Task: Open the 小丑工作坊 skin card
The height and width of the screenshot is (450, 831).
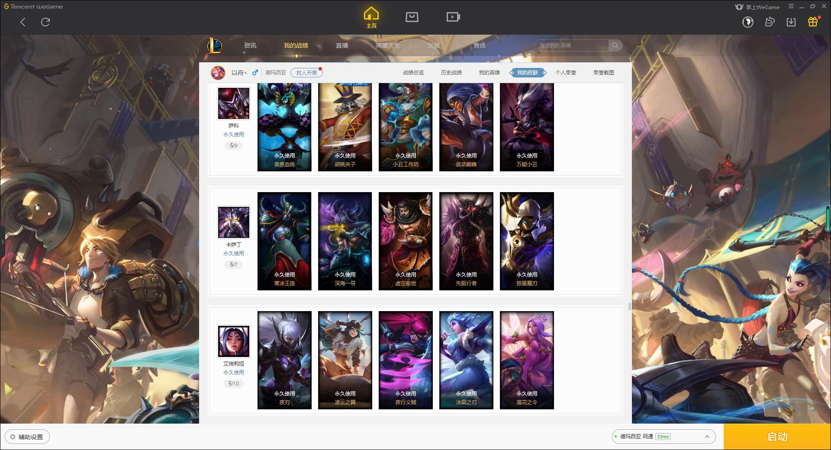Action: pos(406,127)
